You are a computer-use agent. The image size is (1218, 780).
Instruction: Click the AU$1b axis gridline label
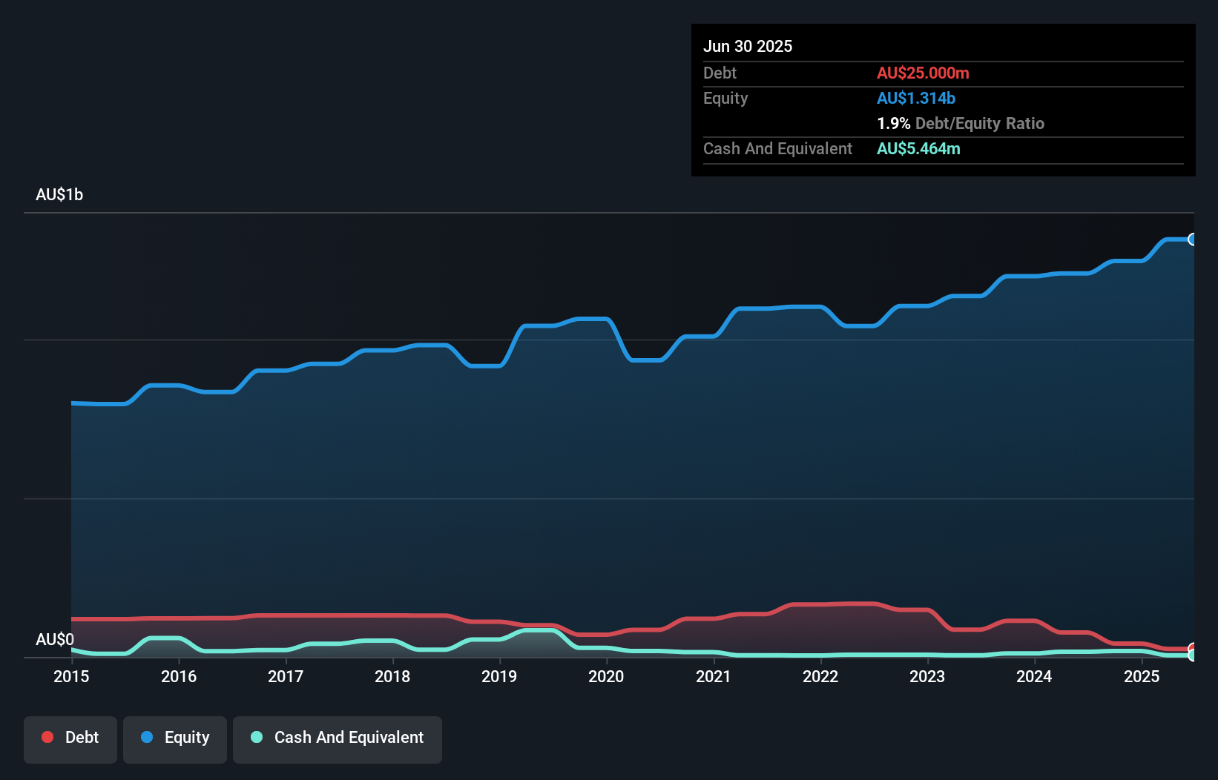[60, 194]
